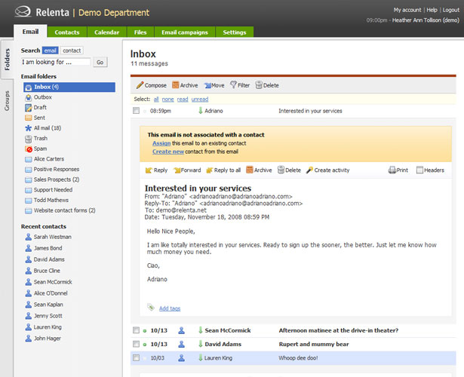464x377 pixels.
Task: Open the Draft folder icon
Action: pos(29,108)
